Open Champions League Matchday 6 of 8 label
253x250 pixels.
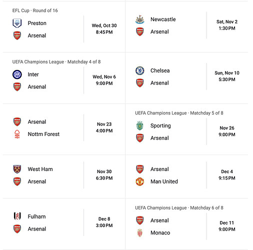tap(179, 208)
